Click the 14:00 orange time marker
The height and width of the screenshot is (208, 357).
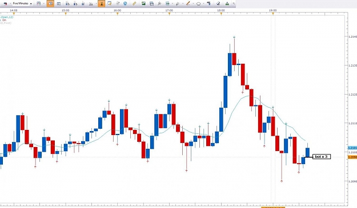pos(14,14)
